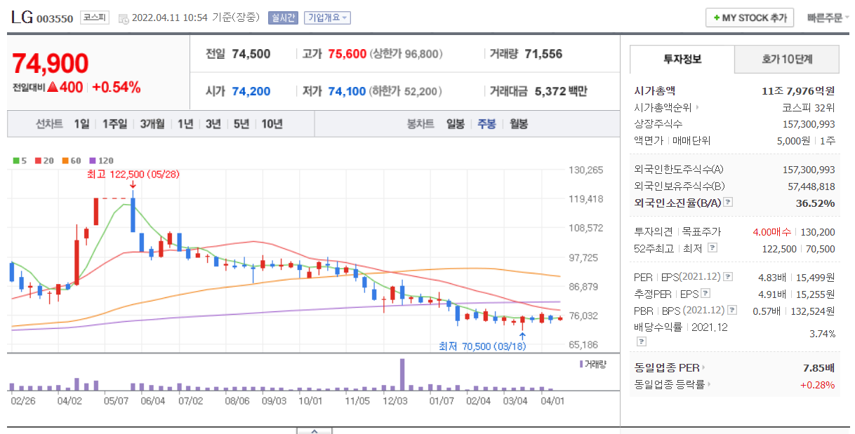The width and height of the screenshot is (855, 434).
Task: Click the help icon next to 추정PER | EPS
Action: pyautogui.click(x=705, y=294)
